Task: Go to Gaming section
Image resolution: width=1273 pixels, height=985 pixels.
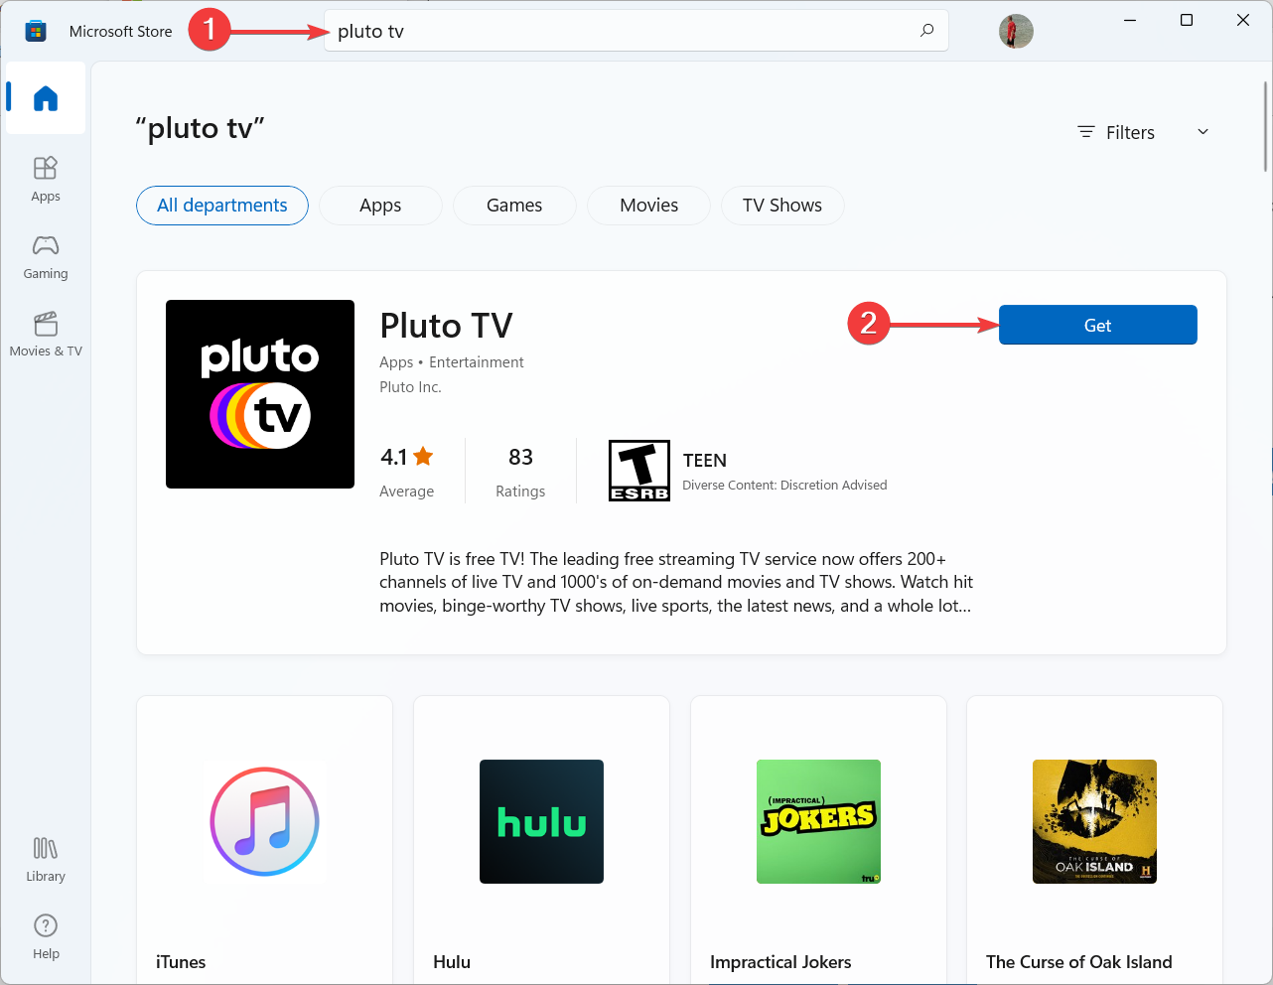Action: click(x=46, y=256)
